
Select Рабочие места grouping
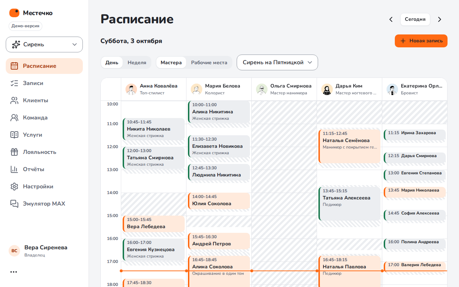point(209,62)
